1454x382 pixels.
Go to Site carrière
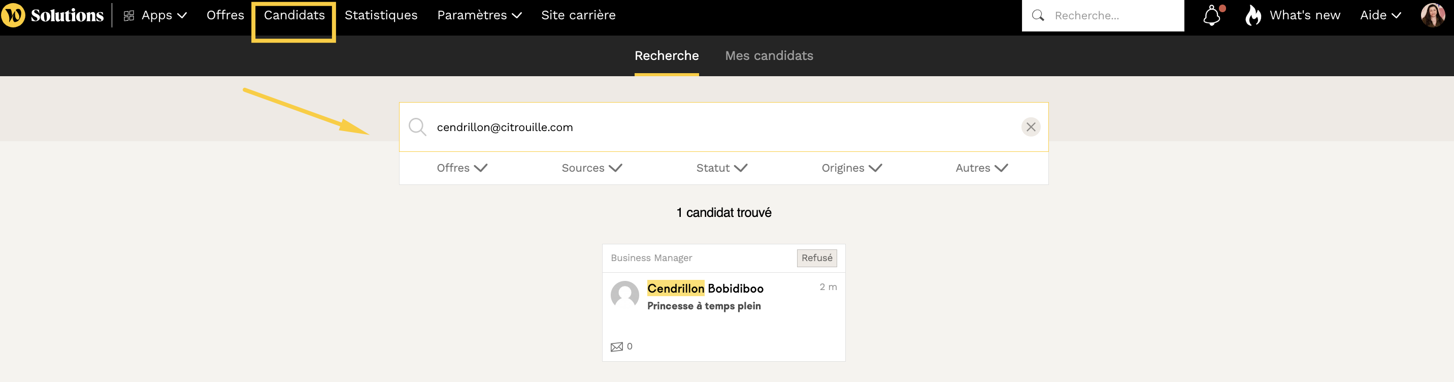click(578, 15)
